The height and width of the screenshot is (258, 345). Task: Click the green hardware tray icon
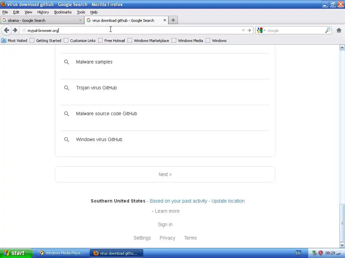(x=314, y=253)
